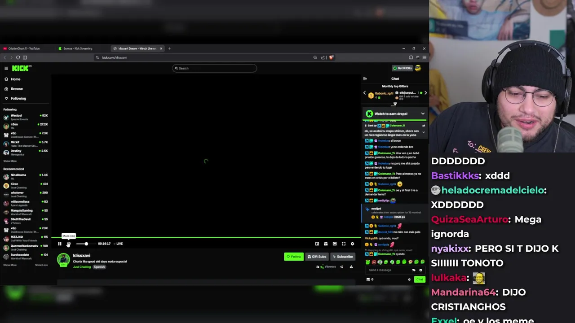Open the chat shop icon
The image size is (575, 323).
click(368, 279)
